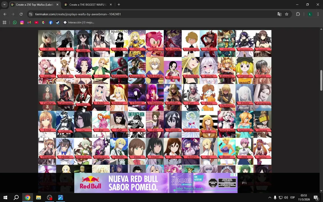
Task: Close the 250 Top Waifus tab
Action: pos(57,4)
